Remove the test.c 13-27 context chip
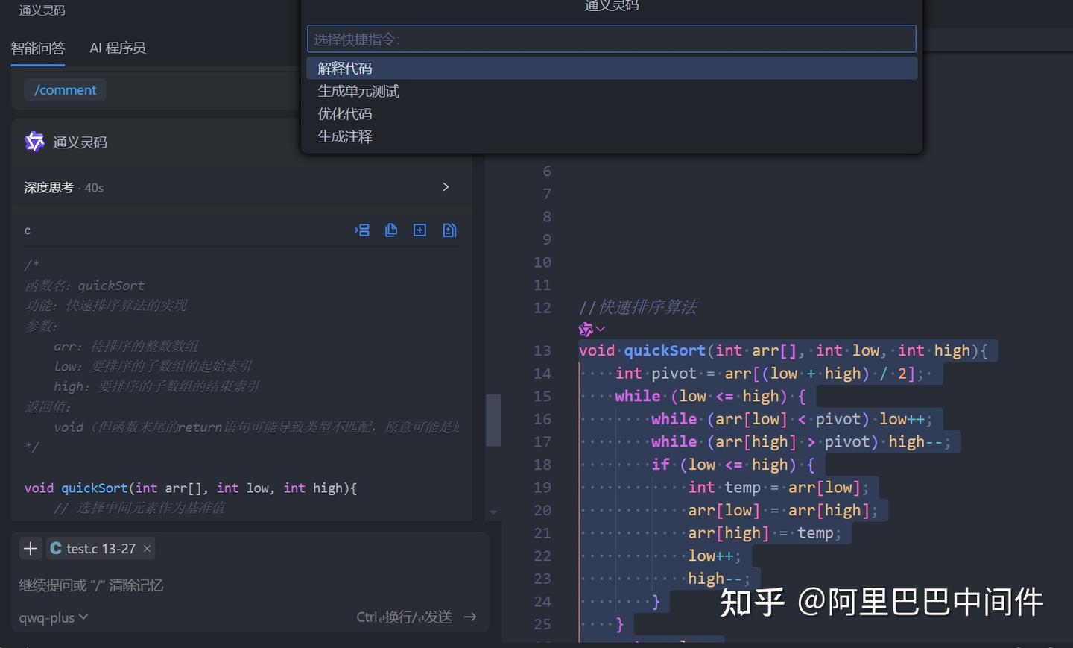The width and height of the screenshot is (1073, 648). [x=148, y=549]
